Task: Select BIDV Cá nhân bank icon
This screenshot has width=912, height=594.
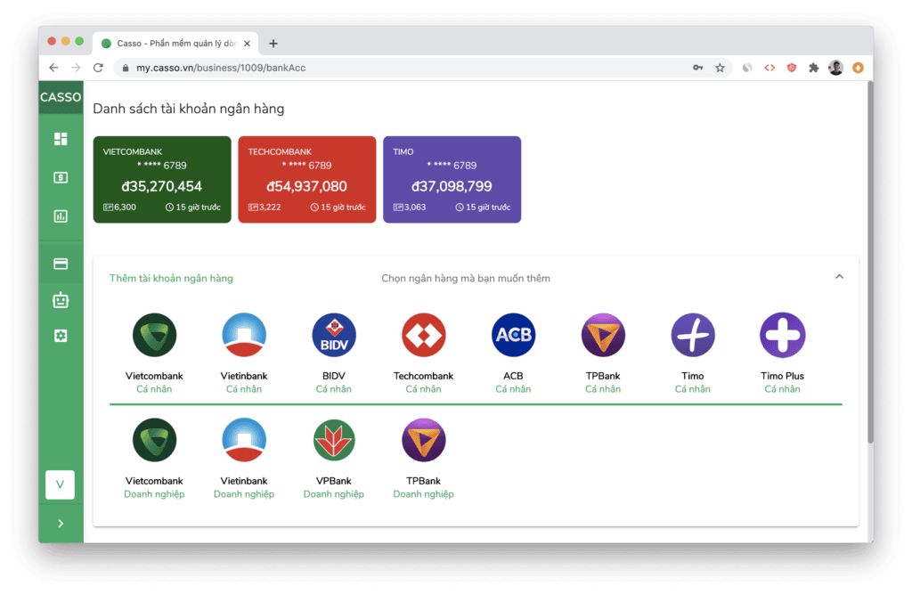Action: pos(334,335)
